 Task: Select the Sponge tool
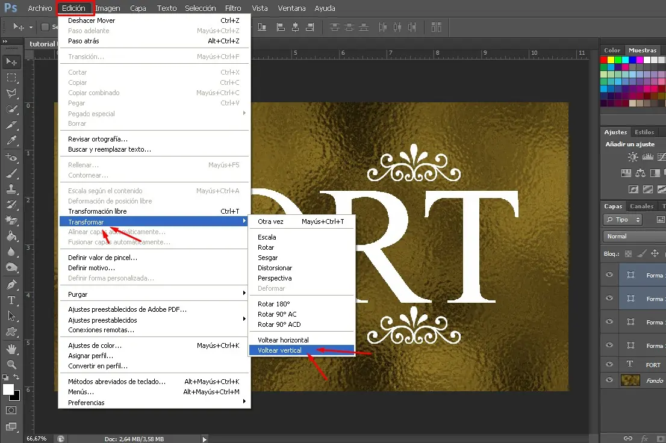11,268
